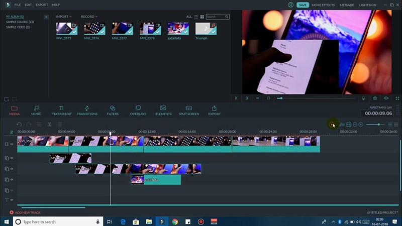Open the Export menu in menu bar
Viewport: 402px width, 226px height.
42,5
